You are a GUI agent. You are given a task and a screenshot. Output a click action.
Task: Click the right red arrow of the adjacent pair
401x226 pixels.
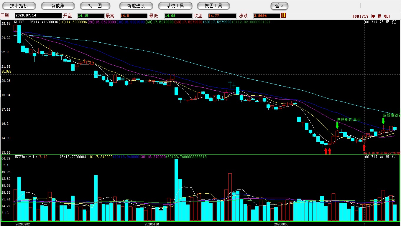coord(329,151)
